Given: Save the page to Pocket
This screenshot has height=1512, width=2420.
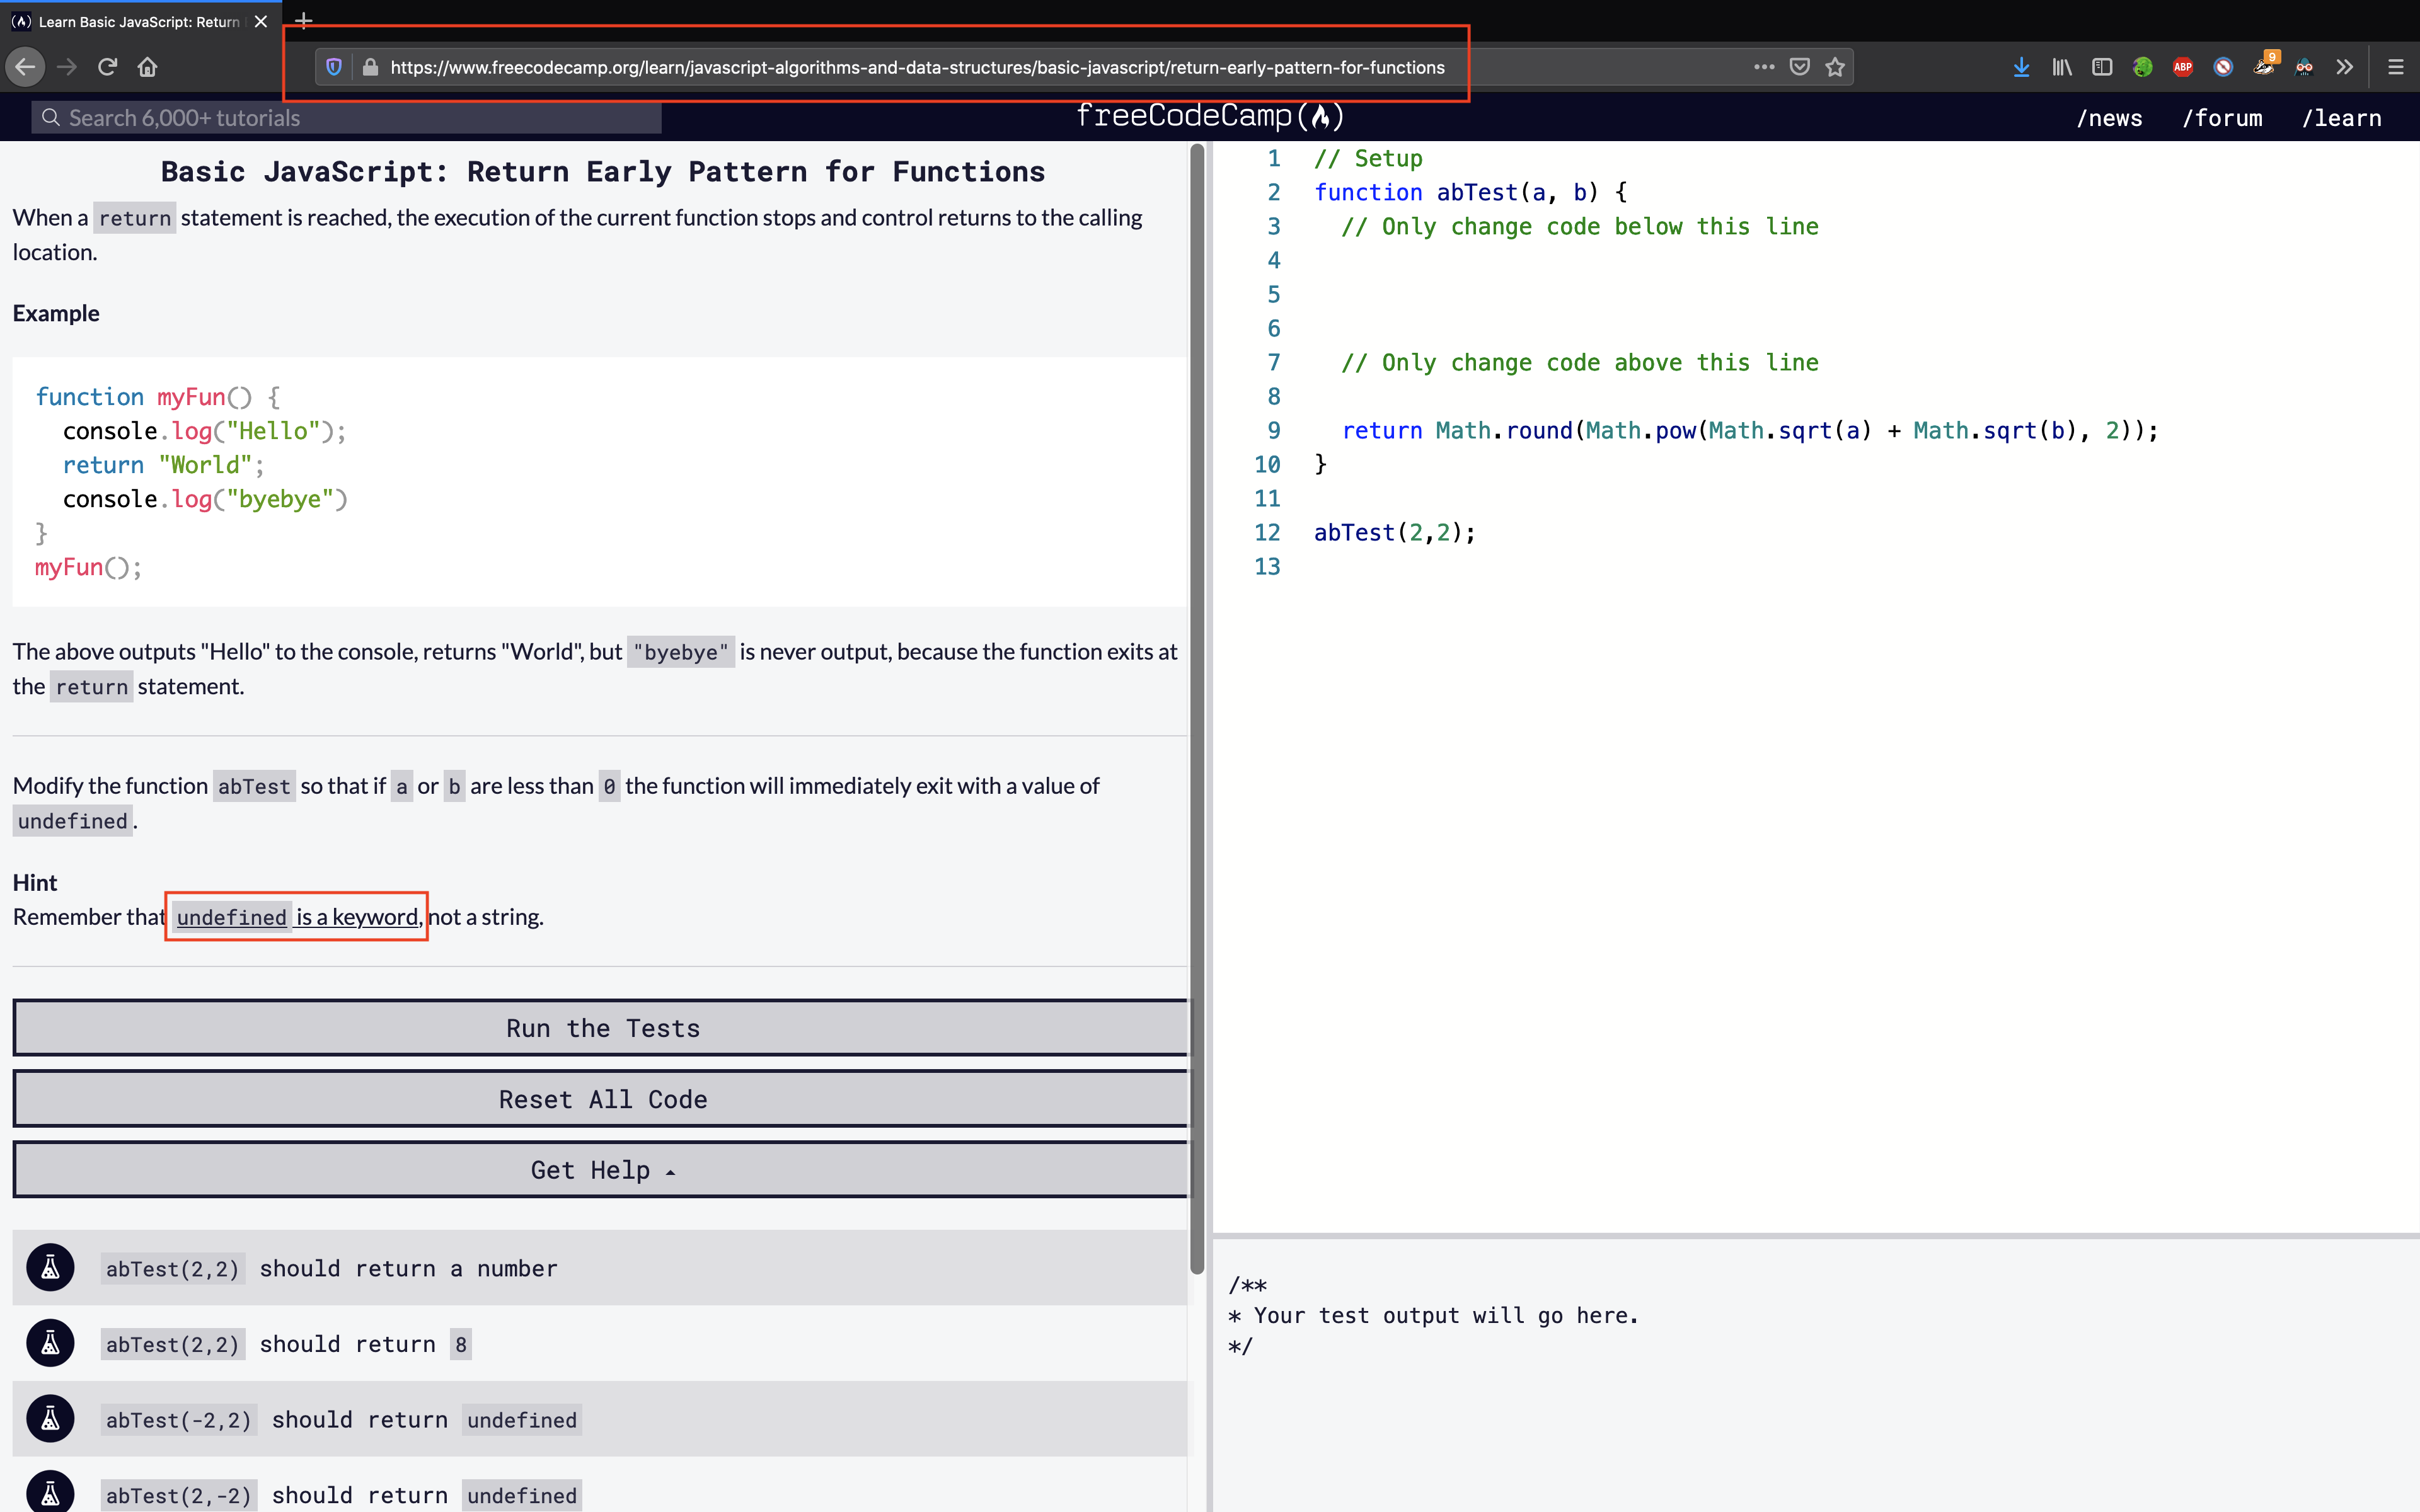Looking at the screenshot, I should tap(1800, 66).
